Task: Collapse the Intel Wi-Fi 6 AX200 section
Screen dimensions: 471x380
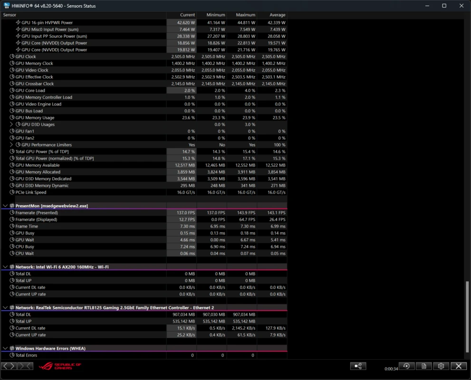Action: coord(5,267)
